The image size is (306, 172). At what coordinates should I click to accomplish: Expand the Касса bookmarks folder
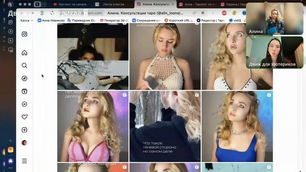[x=27, y=20]
